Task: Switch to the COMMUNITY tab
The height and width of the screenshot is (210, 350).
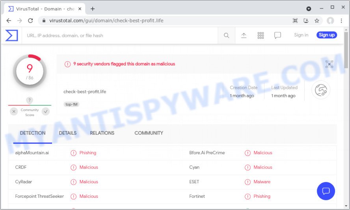Action: click(x=149, y=133)
